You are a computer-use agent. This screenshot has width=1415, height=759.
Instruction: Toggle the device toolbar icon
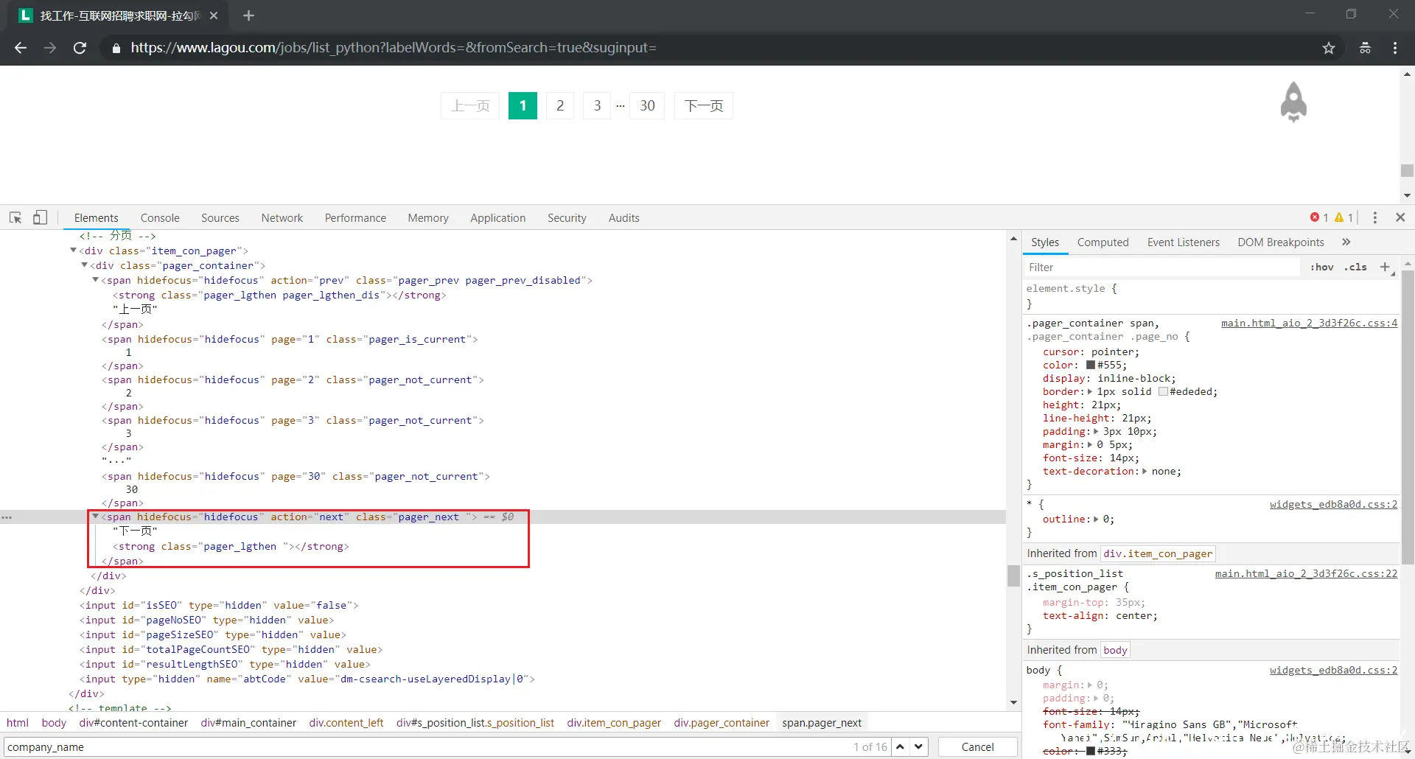pyautogui.click(x=41, y=217)
